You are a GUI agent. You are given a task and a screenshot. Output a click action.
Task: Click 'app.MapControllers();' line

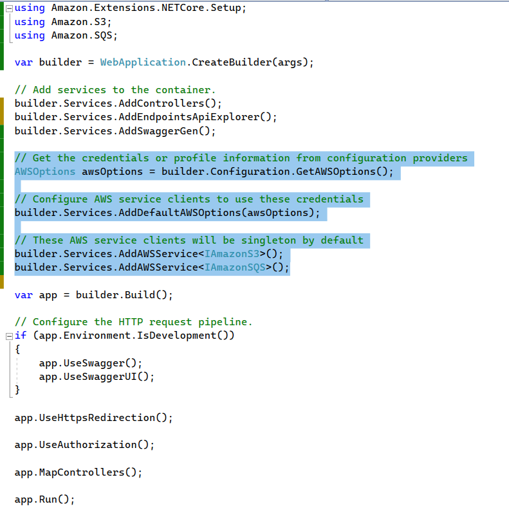pyautogui.click(x=79, y=472)
